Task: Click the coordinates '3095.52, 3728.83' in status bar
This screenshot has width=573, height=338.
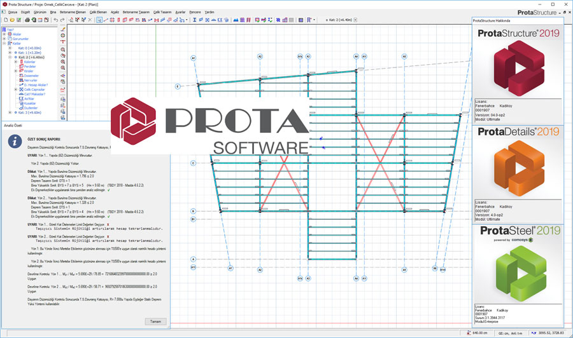Action: tap(551, 332)
